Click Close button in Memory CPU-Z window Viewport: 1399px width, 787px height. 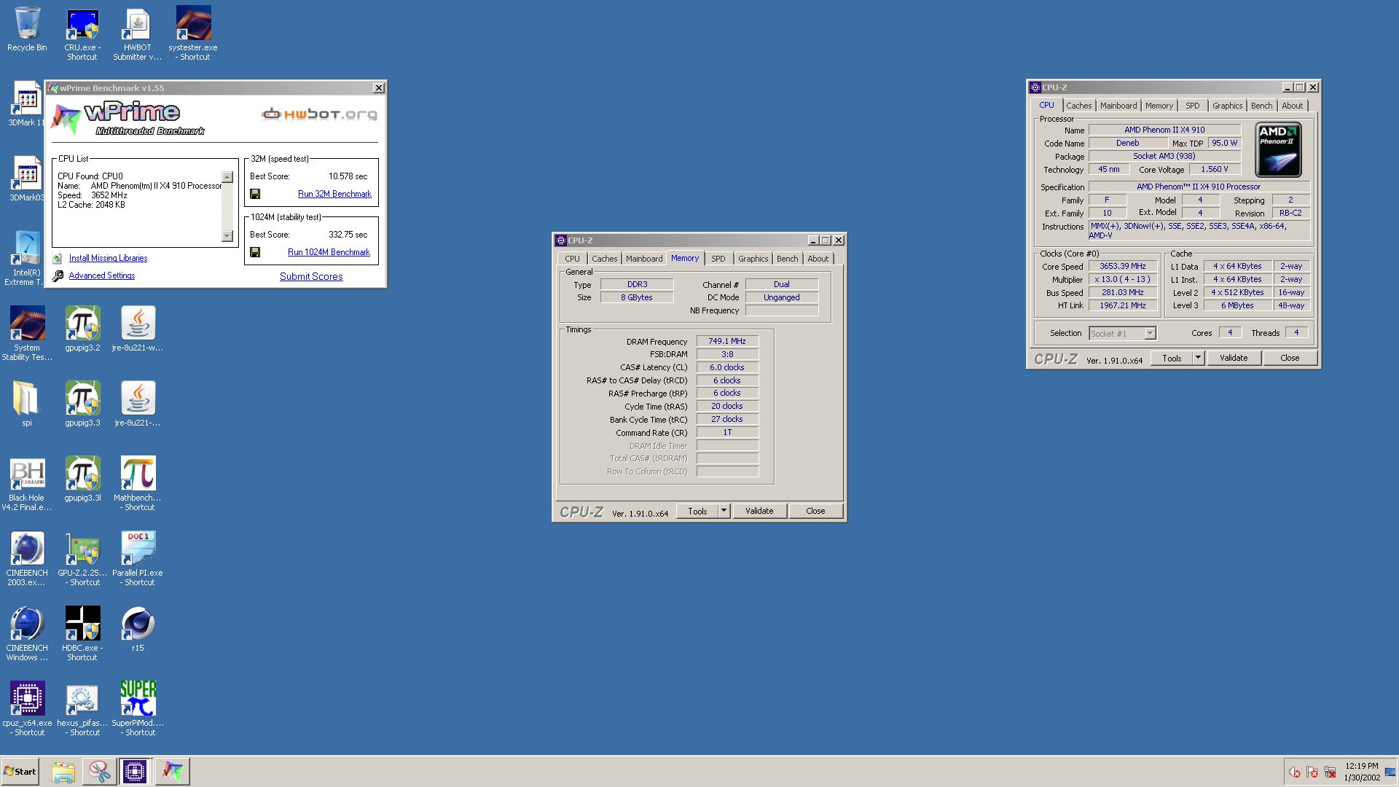click(x=815, y=511)
